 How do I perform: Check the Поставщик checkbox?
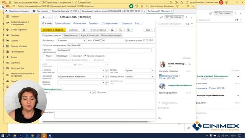[x=55, y=56]
